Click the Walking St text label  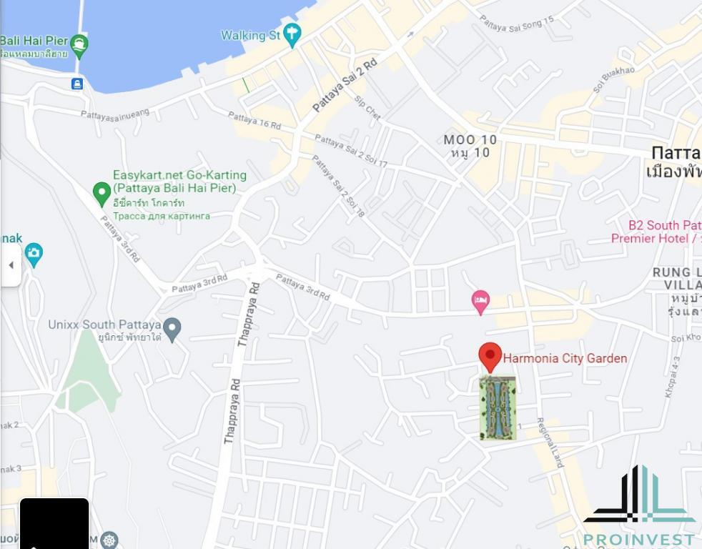coord(250,35)
